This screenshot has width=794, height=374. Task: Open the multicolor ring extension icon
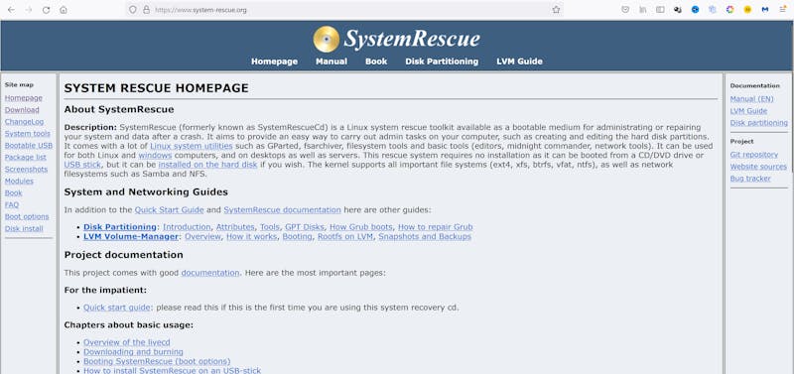(729, 10)
